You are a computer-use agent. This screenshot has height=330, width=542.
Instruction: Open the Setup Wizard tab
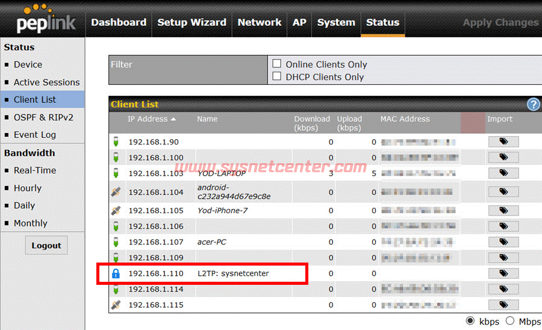coord(192,22)
